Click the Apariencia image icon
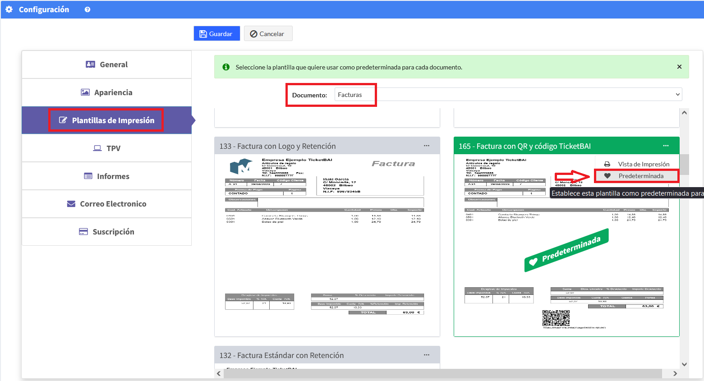The height and width of the screenshot is (381, 704). tap(85, 92)
